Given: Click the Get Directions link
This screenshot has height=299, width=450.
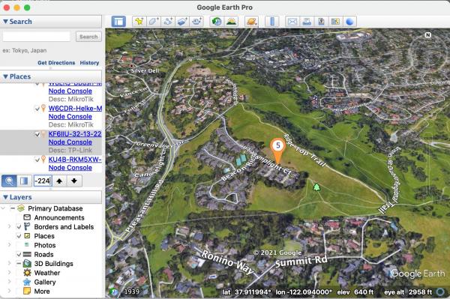Looking at the screenshot, I should click(56, 63).
